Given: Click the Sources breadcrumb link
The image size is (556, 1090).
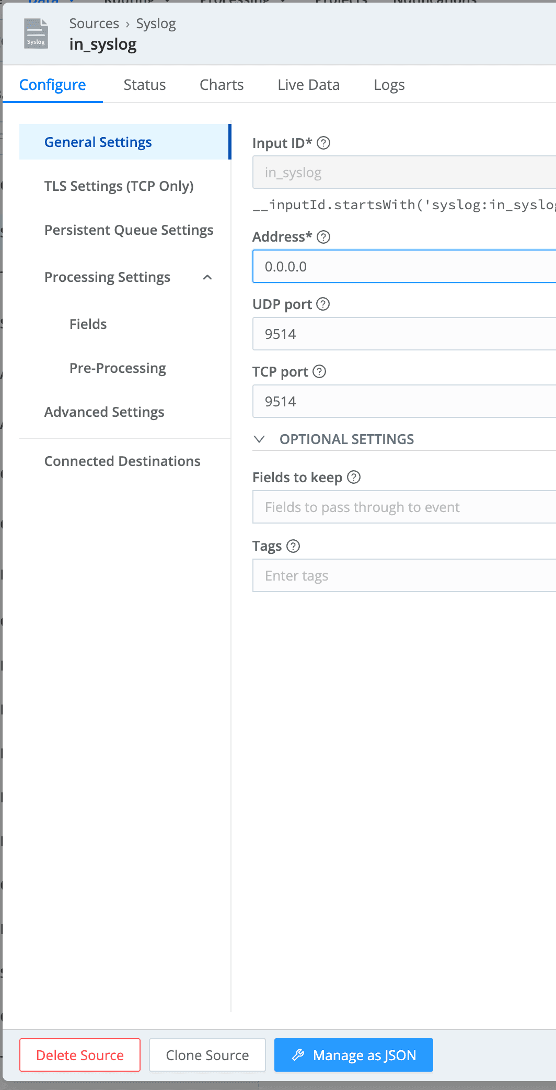Looking at the screenshot, I should pos(94,24).
